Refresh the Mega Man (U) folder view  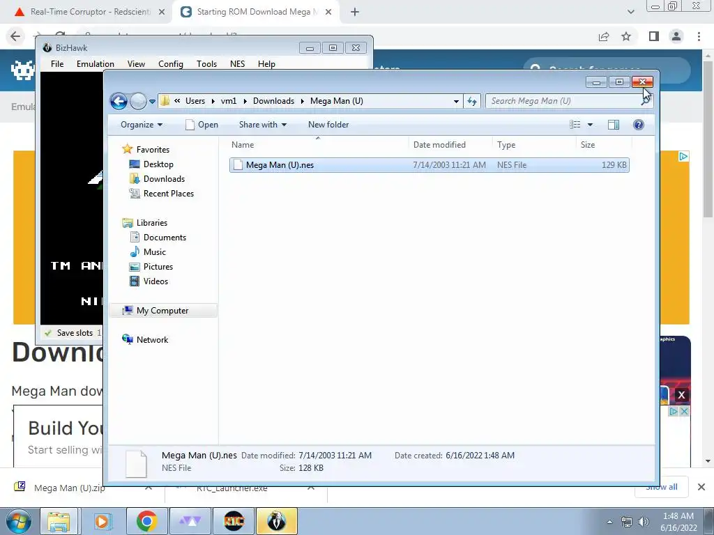[472, 101]
